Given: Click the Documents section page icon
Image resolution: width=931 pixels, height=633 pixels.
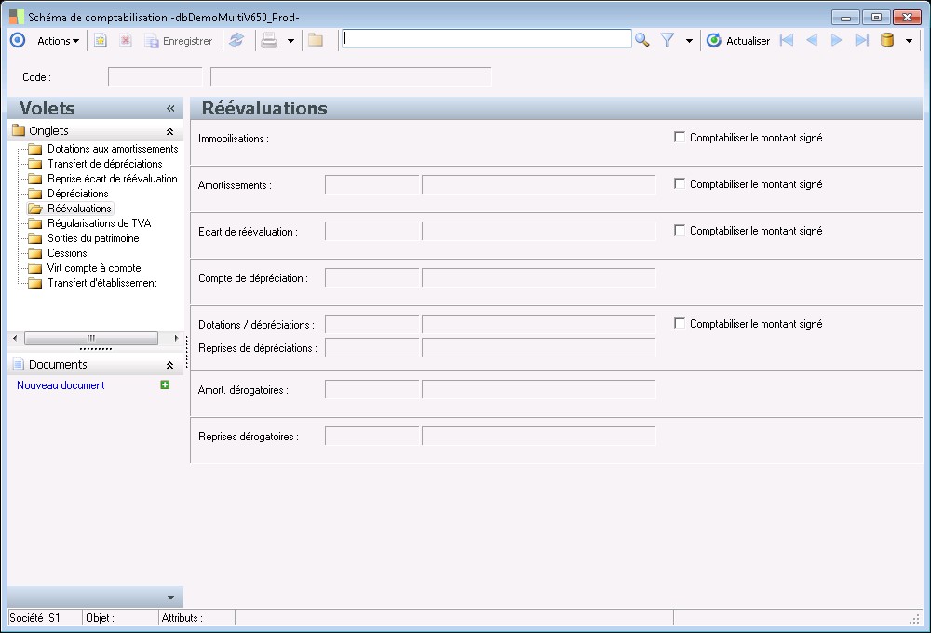Looking at the screenshot, I should tap(19, 365).
